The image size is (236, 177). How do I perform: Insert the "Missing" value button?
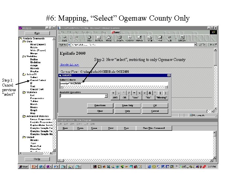[162, 98]
